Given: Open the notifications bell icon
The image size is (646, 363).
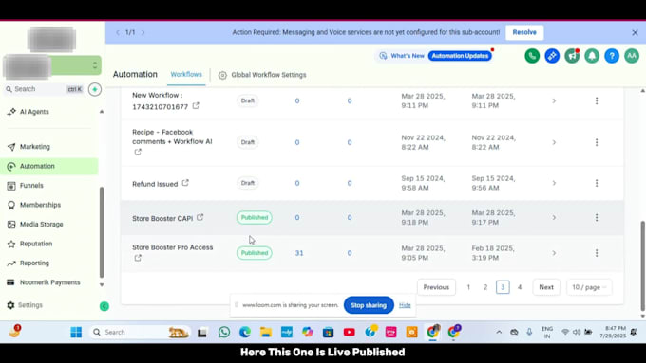Looking at the screenshot, I should [x=592, y=56].
